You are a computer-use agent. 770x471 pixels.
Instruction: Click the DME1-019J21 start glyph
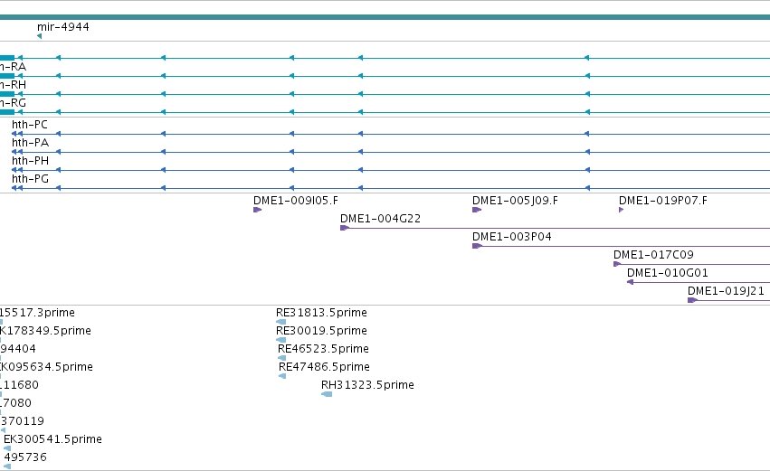tap(692, 300)
